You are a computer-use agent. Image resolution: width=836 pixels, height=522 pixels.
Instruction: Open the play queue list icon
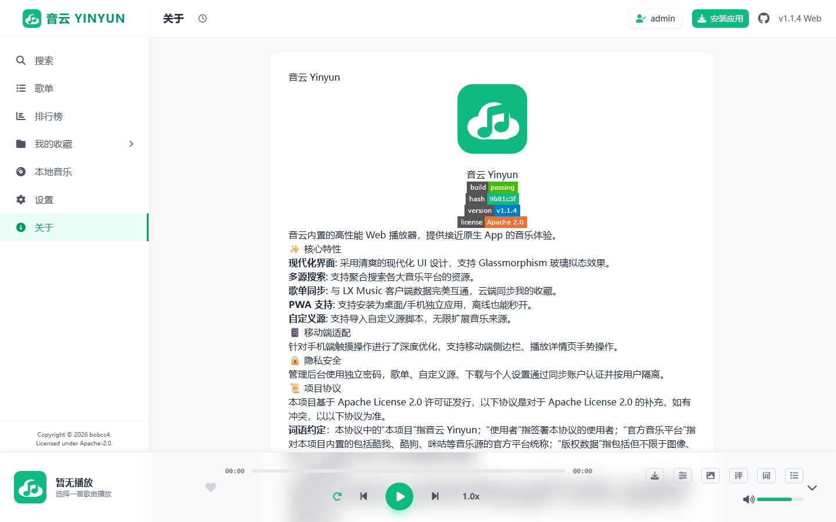794,476
